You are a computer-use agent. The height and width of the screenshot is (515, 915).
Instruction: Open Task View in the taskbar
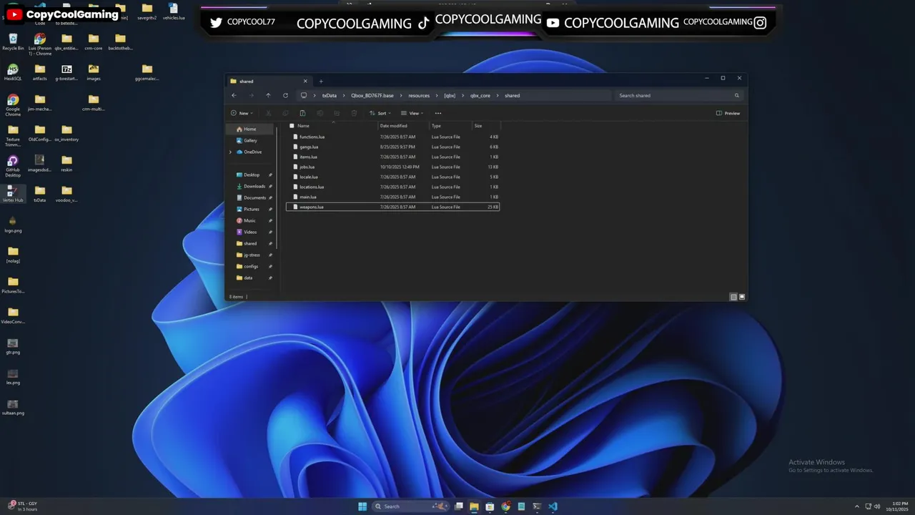point(458,506)
